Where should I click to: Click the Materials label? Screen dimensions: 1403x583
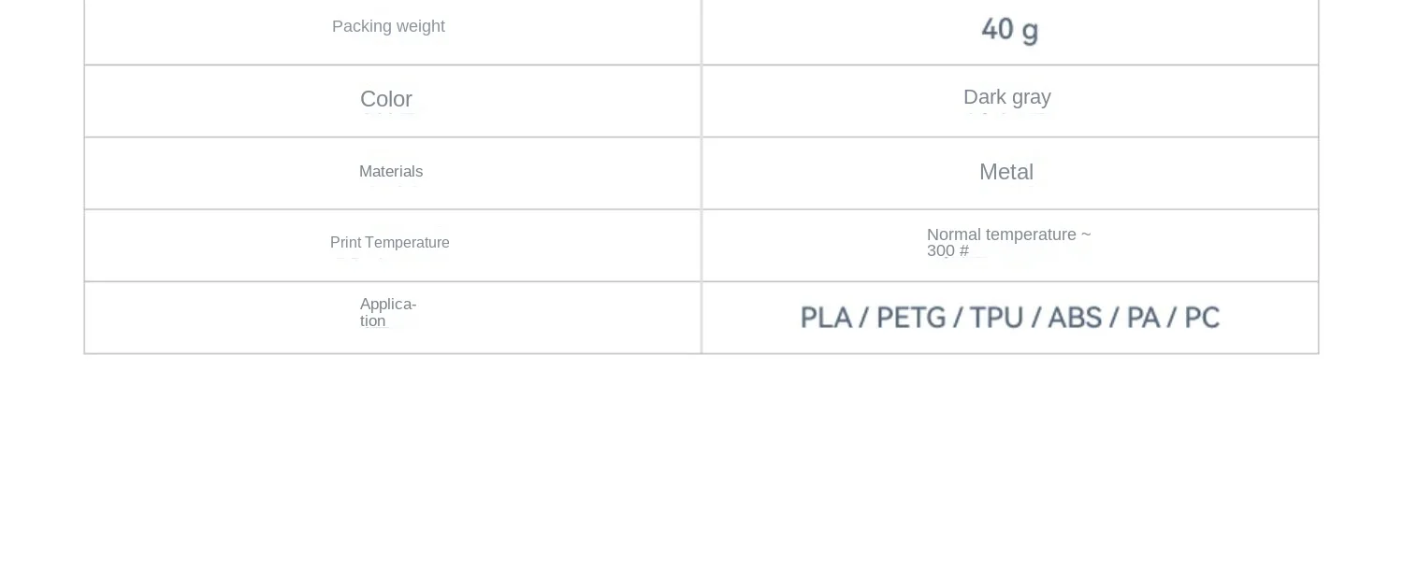pos(391,172)
